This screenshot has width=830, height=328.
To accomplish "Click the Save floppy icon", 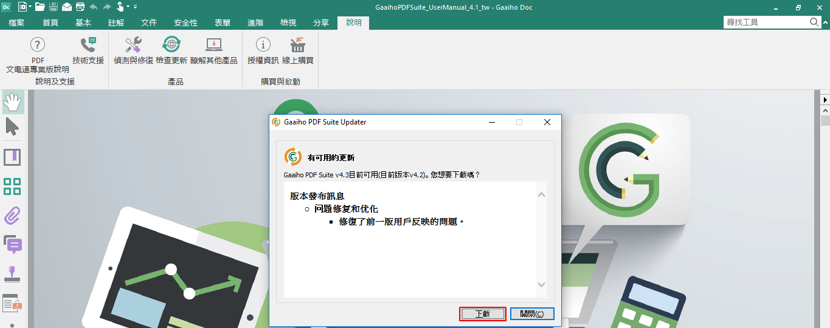I will pos(54,7).
